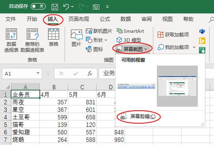This screenshot has width=214, height=145.
Task: Open the Name Box dropdown arrow
Action: (x=38, y=73)
